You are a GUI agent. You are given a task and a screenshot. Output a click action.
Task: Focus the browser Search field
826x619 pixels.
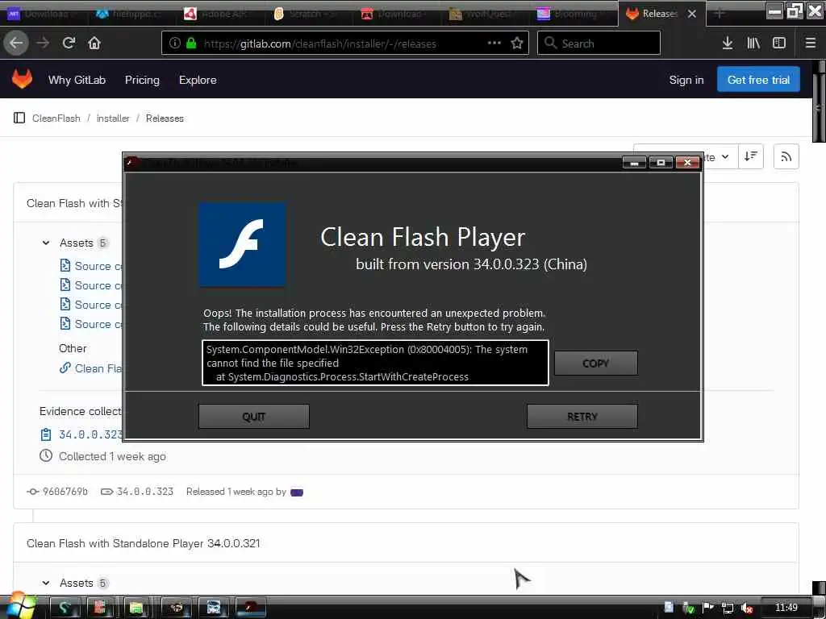coord(599,44)
